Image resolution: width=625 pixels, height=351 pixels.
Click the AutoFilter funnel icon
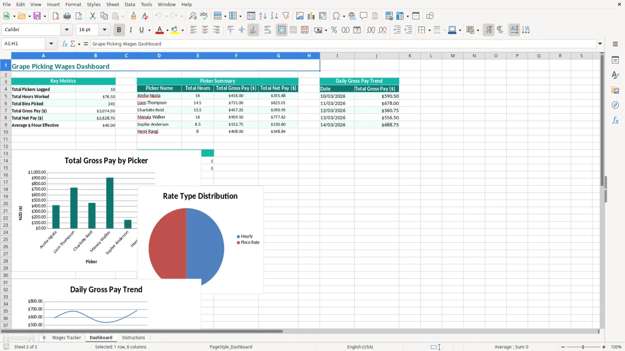(x=286, y=16)
